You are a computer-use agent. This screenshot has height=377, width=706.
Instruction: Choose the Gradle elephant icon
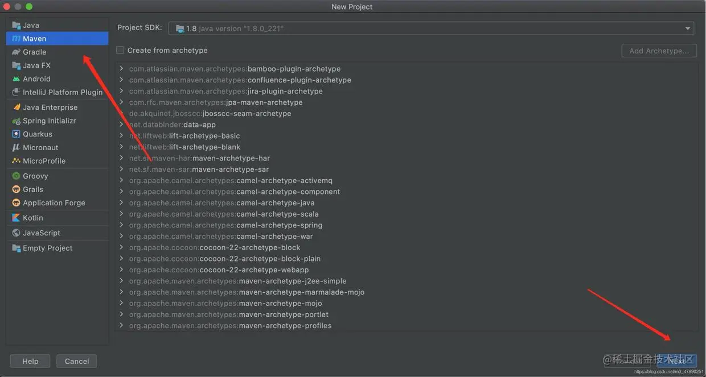tap(16, 52)
